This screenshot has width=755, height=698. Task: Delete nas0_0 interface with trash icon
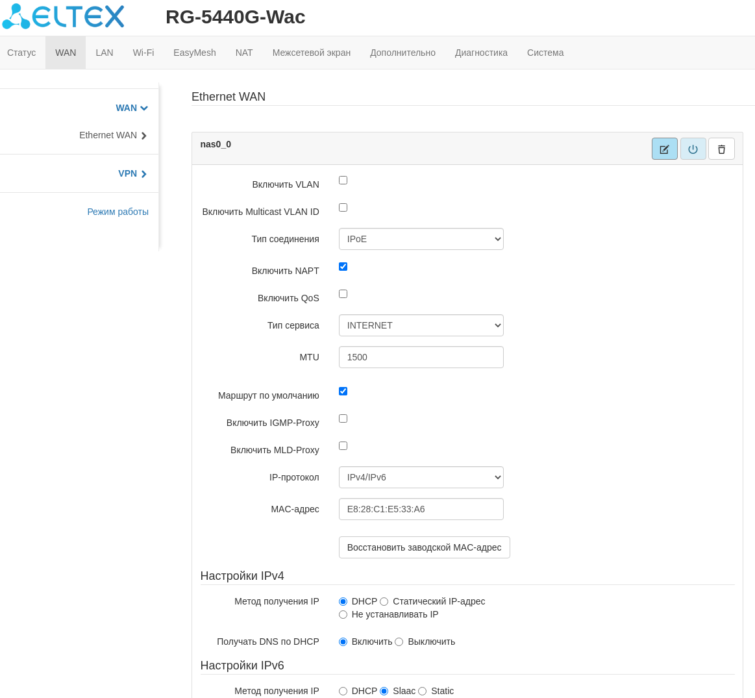coord(721,149)
